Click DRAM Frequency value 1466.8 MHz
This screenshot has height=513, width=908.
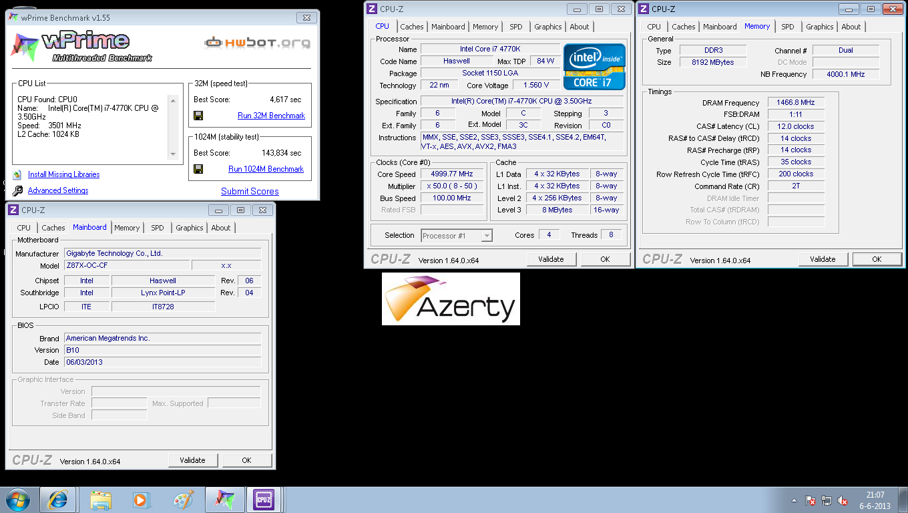click(x=796, y=102)
